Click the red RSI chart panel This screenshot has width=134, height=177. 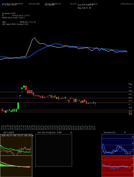point(118,166)
